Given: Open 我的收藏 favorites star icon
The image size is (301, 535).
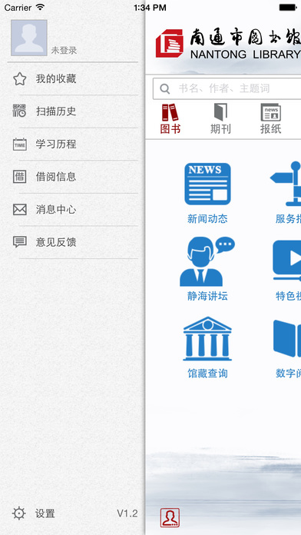Looking at the screenshot, I should (20, 79).
